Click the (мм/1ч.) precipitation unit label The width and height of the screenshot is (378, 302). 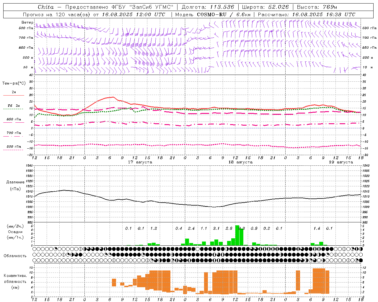coord(15,237)
